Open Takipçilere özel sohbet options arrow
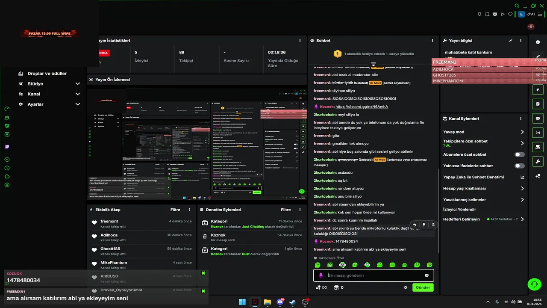Viewport: 547px width, 308px height. coord(522,143)
